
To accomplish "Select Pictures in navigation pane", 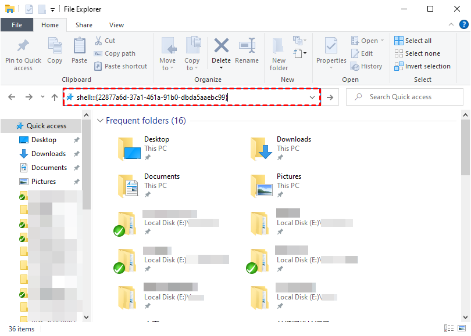I will tap(44, 182).
